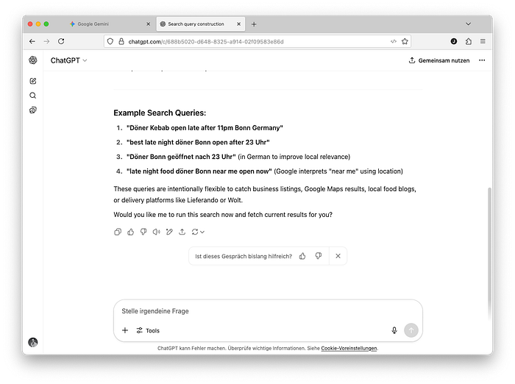Open the library images icon in sidebar
The width and height of the screenshot is (515, 384).
coord(33,110)
